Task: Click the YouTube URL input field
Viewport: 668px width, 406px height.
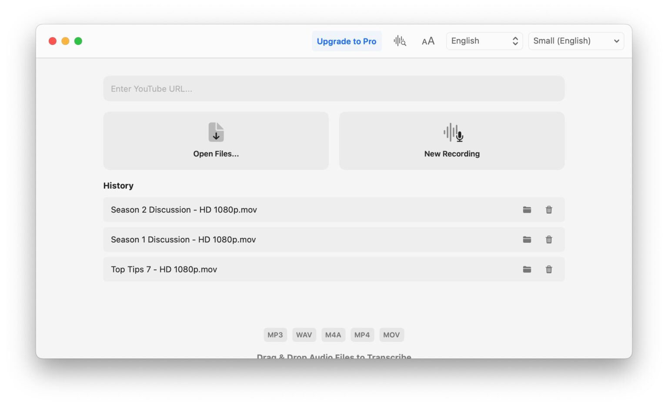Action: [x=334, y=88]
